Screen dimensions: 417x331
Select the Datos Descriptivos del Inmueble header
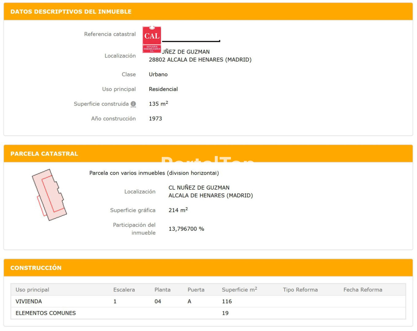tap(71, 12)
